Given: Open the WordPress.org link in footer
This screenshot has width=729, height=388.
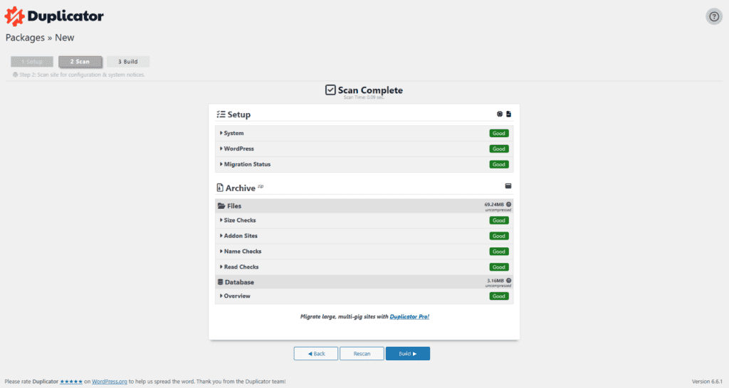Looking at the screenshot, I should (x=109, y=382).
